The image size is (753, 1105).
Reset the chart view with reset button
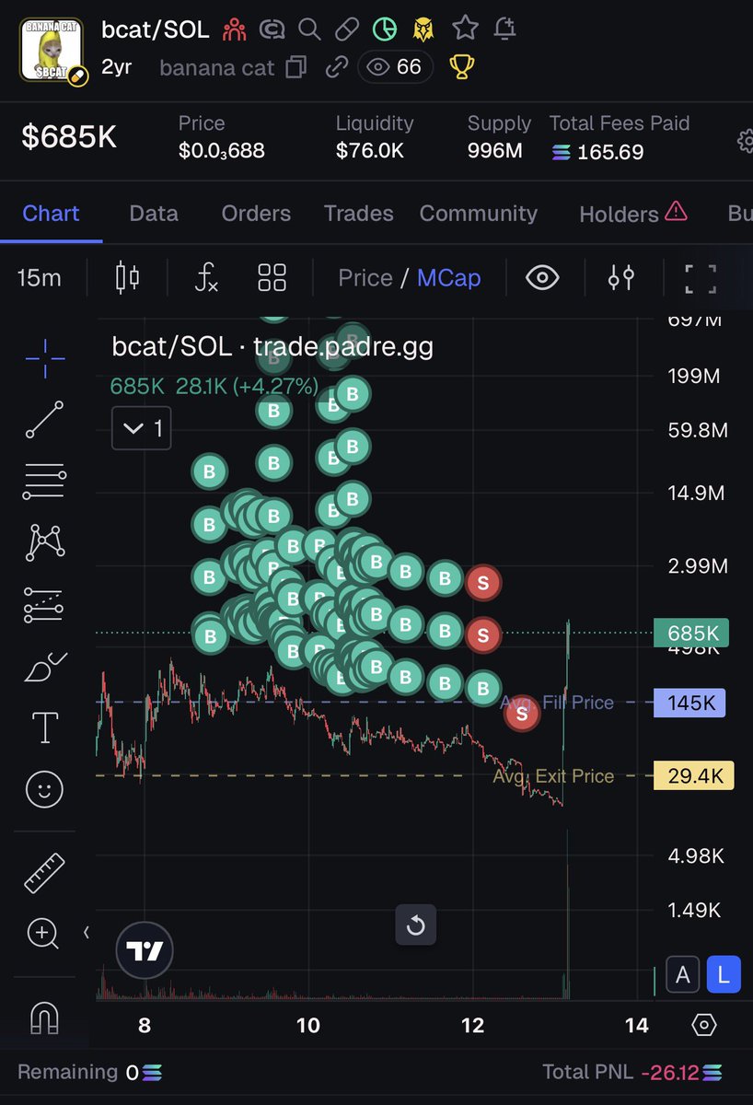(x=415, y=925)
